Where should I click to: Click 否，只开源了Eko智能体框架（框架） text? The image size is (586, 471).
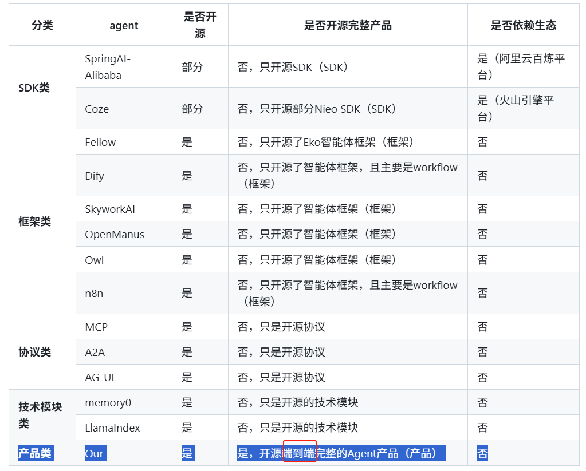pos(325,142)
